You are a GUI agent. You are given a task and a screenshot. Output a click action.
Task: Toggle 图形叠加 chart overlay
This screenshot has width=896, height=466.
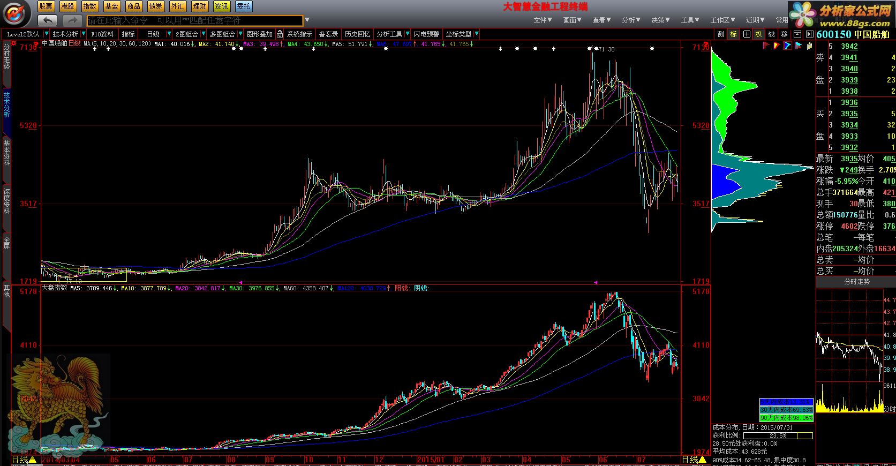260,34
